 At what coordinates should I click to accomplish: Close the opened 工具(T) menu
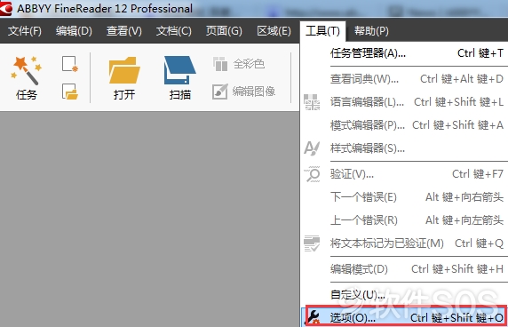pos(322,31)
